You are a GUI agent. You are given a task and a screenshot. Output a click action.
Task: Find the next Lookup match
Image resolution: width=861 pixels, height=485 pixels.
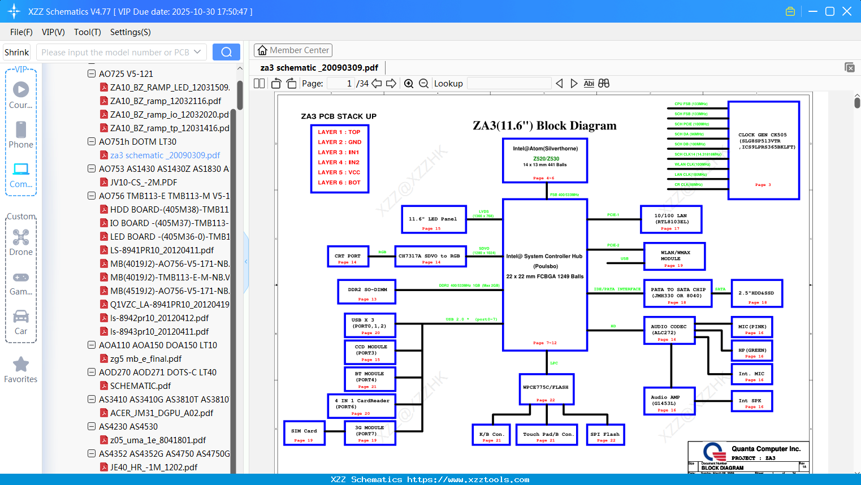tap(574, 84)
